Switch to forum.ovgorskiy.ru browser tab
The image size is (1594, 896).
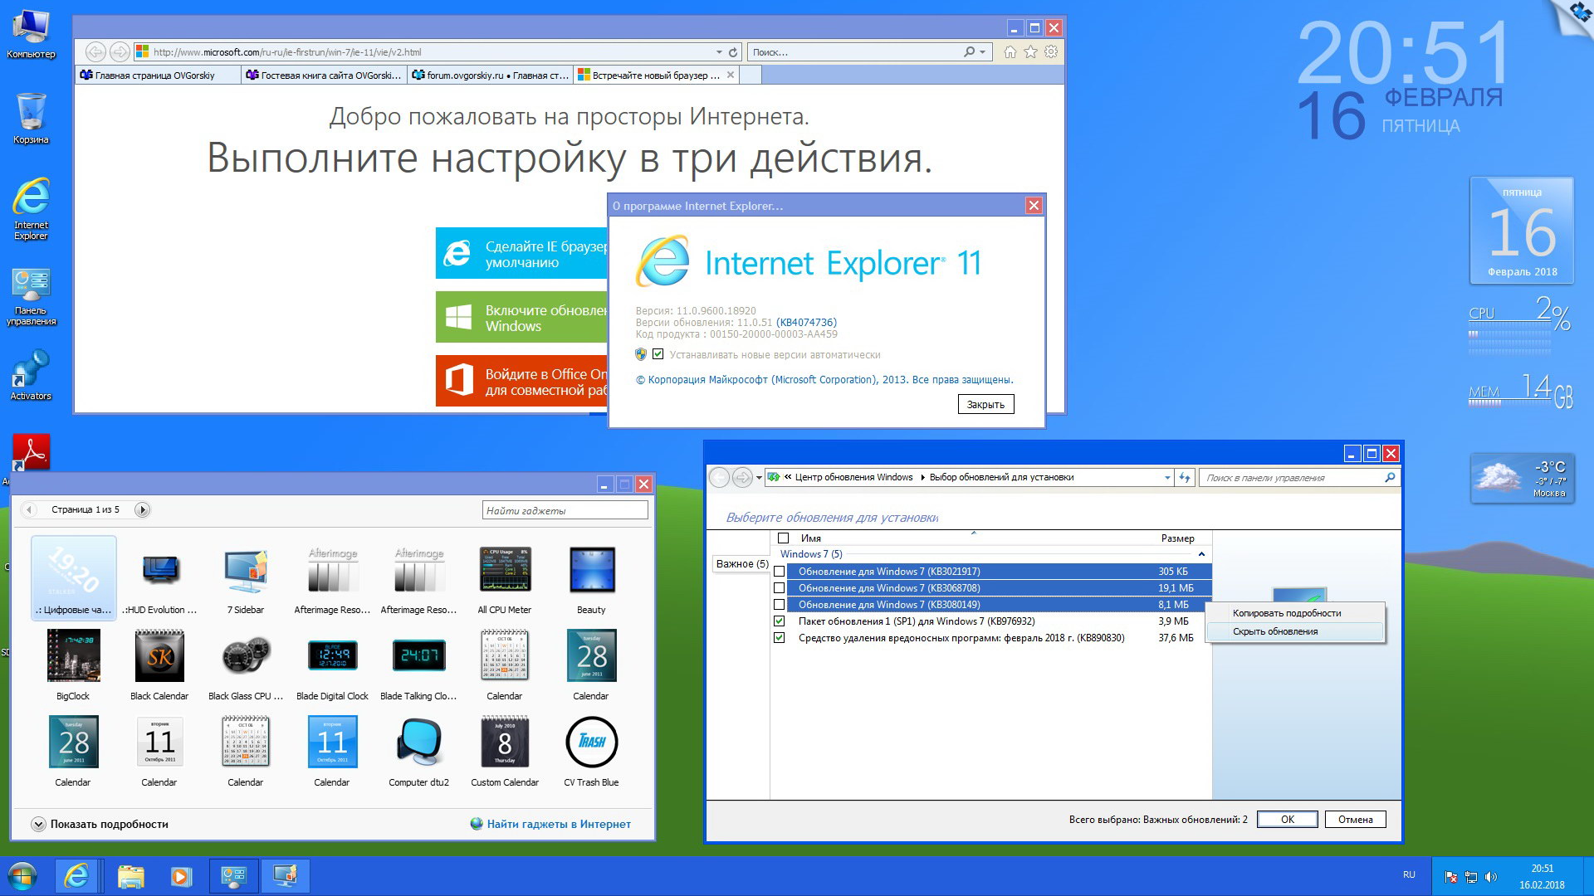point(490,75)
